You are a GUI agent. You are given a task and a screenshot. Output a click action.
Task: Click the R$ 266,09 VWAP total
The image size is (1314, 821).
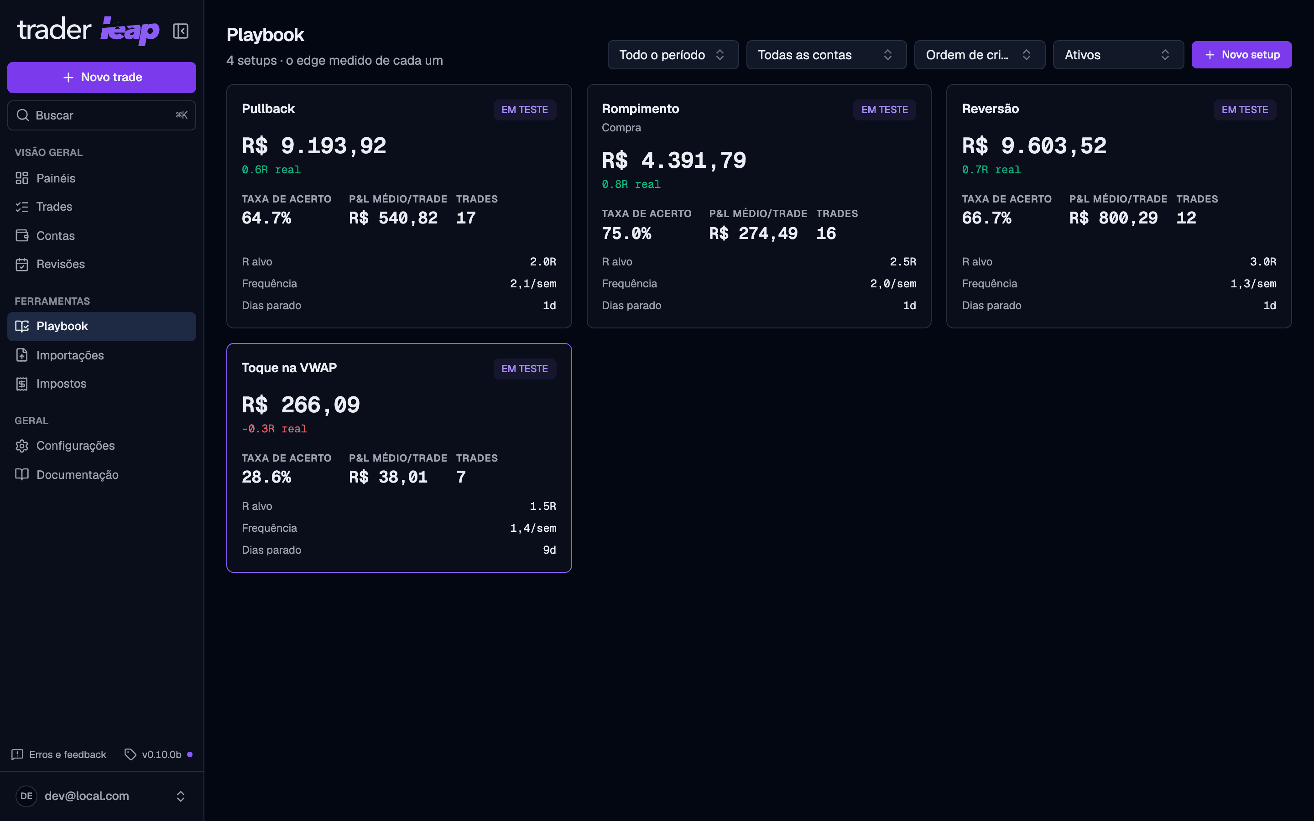click(x=301, y=405)
